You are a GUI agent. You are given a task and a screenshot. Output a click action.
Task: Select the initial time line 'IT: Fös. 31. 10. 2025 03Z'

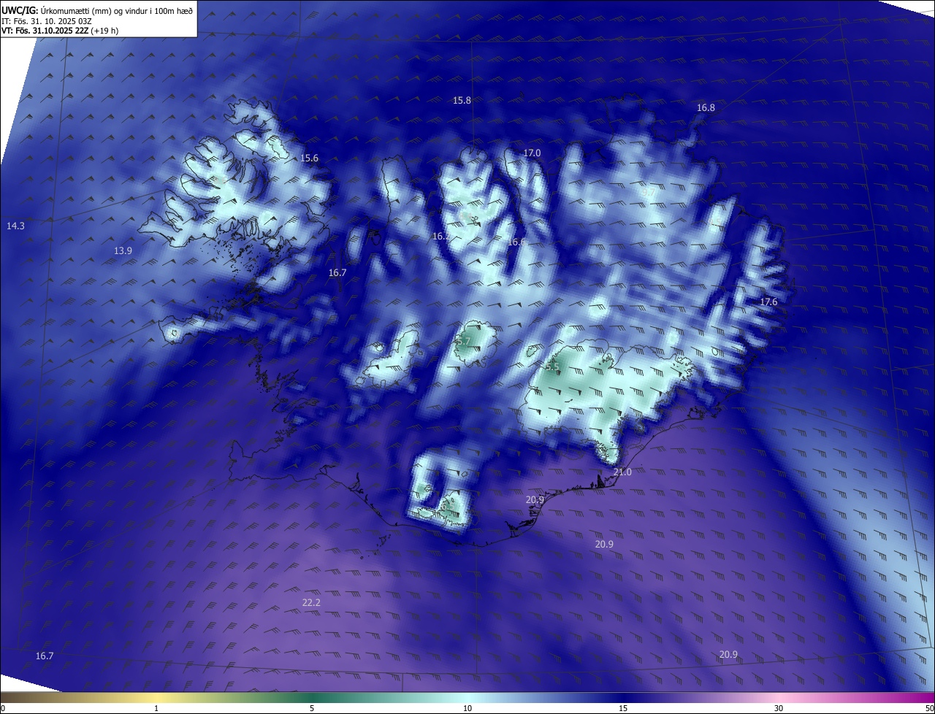tap(47, 21)
